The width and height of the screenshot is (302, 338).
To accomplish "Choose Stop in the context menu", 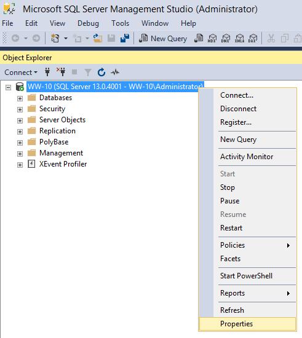I will pos(247,187).
